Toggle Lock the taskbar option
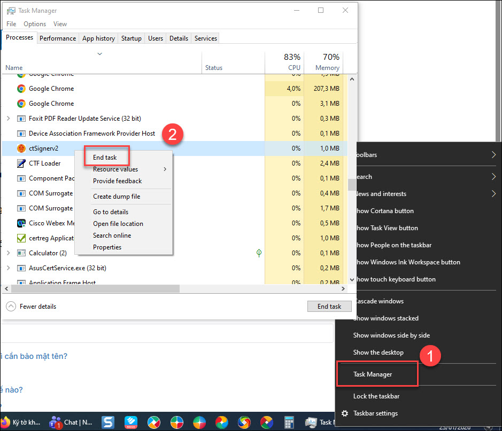Viewport: 502px width, 431px height. (376, 396)
